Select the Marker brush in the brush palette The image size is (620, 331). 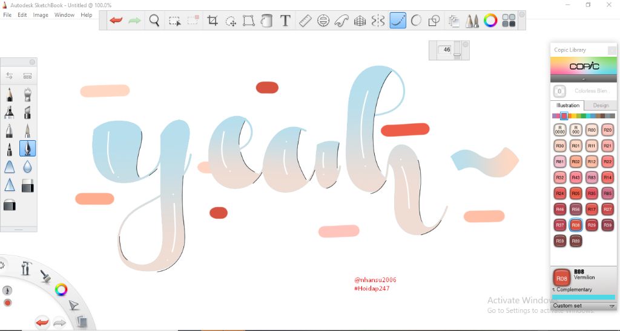[10, 112]
